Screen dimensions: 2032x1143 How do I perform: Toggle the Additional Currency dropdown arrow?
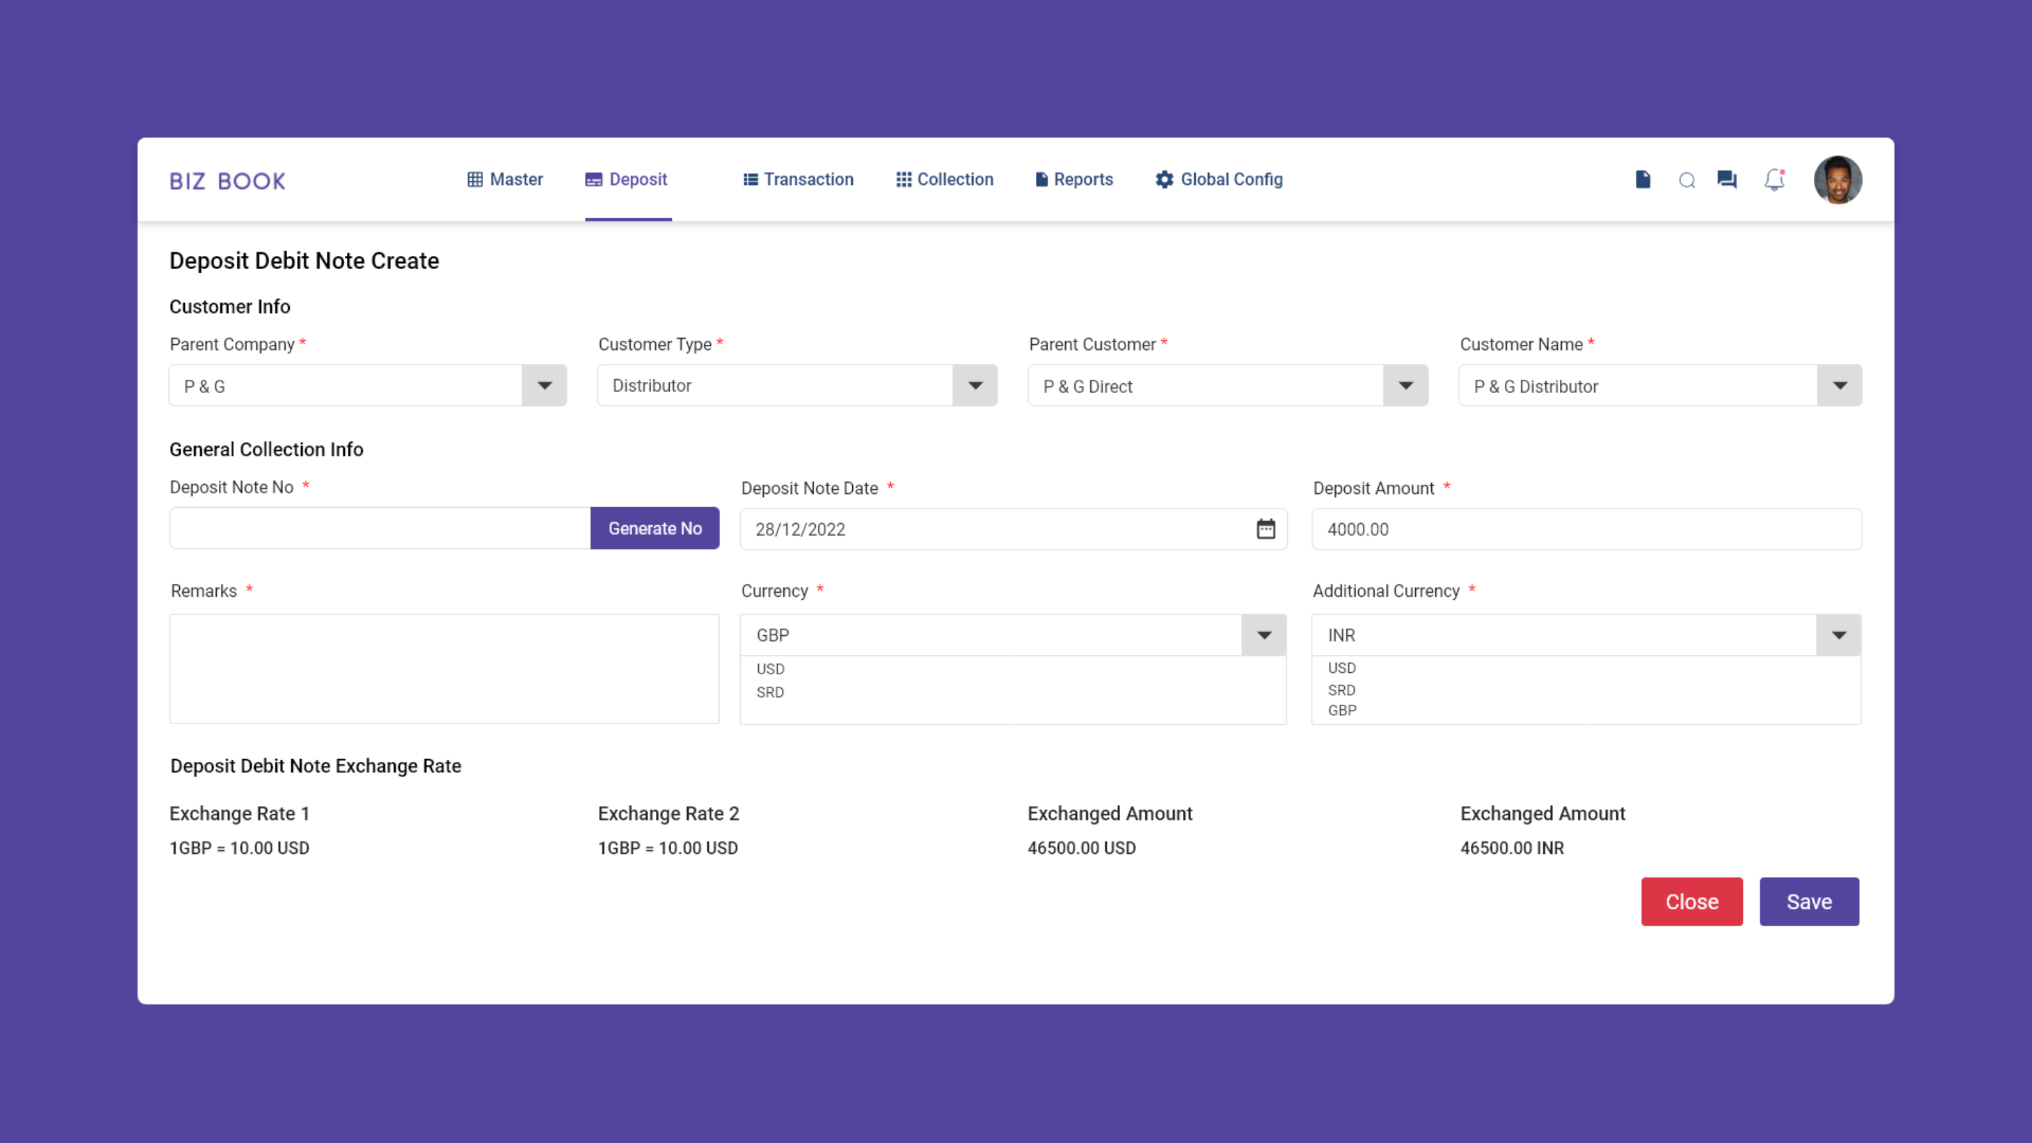pyautogui.click(x=1839, y=635)
